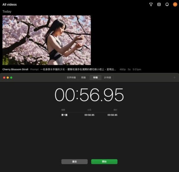Open the orange user avatar

pyautogui.click(x=175, y=4)
